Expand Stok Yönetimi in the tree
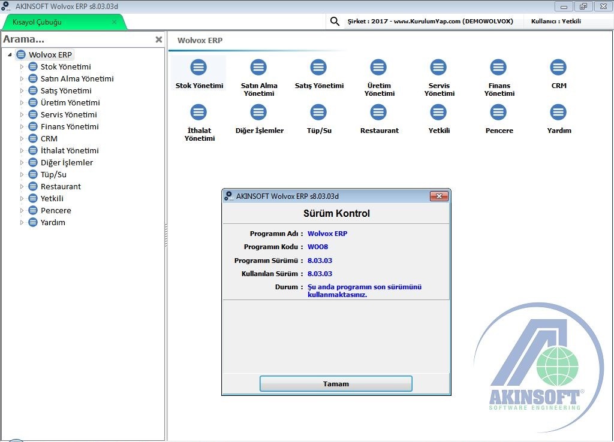The image size is (614, 442). point(22,67)
